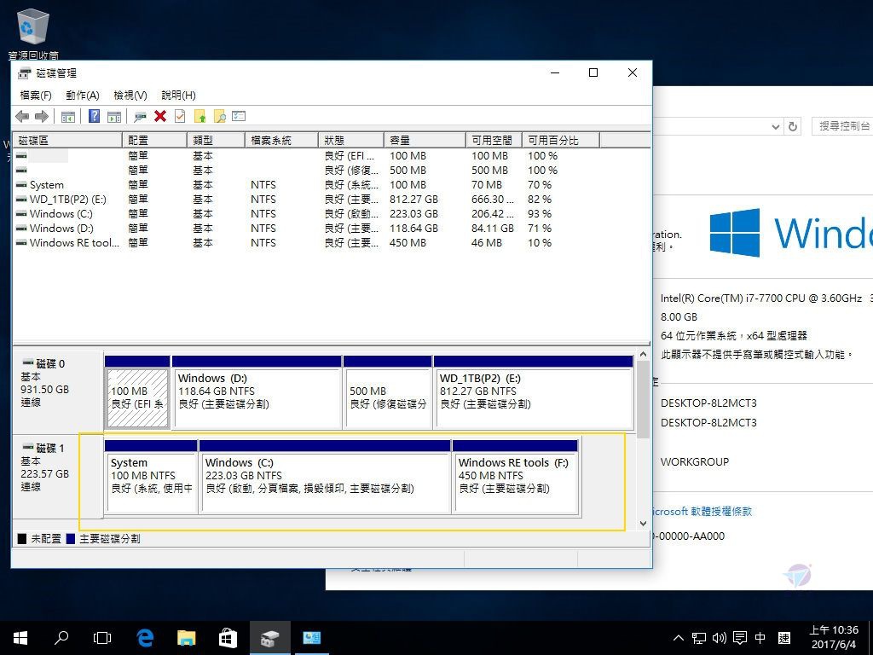The image size is (873, 655).
Task: Click the volume speaker tray icon
Action: coord(720,638)
